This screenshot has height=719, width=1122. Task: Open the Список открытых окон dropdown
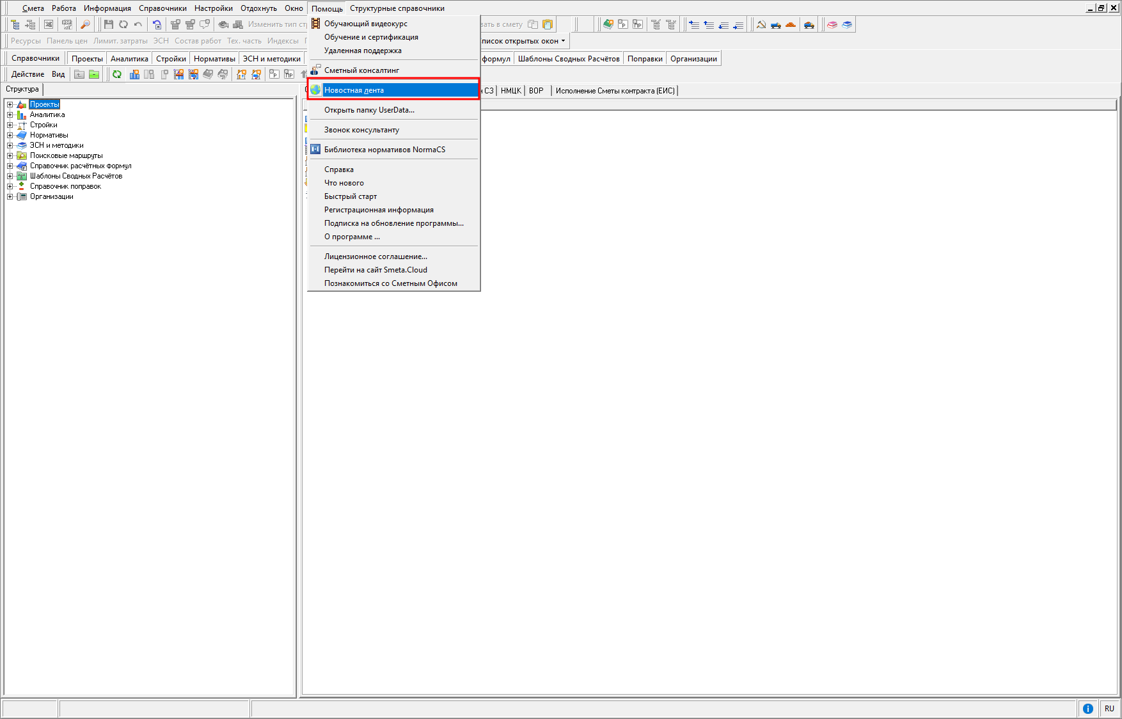click(x=523, y=41)
